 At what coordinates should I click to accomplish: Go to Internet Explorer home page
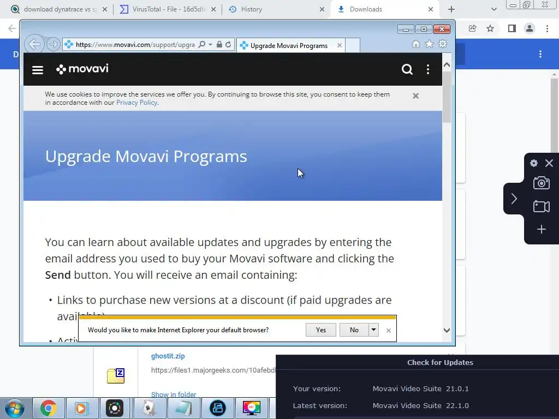[415, 44]
